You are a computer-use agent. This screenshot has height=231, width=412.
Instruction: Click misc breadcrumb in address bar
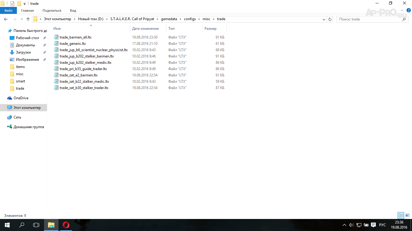pos(206,19)
